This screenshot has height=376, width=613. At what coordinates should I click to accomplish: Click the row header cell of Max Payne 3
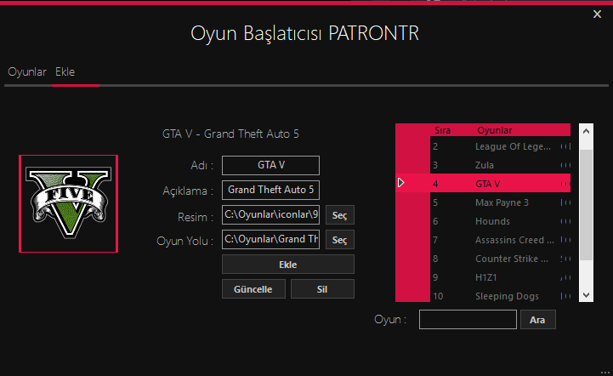pyautogui.click(x=413, y=202)
